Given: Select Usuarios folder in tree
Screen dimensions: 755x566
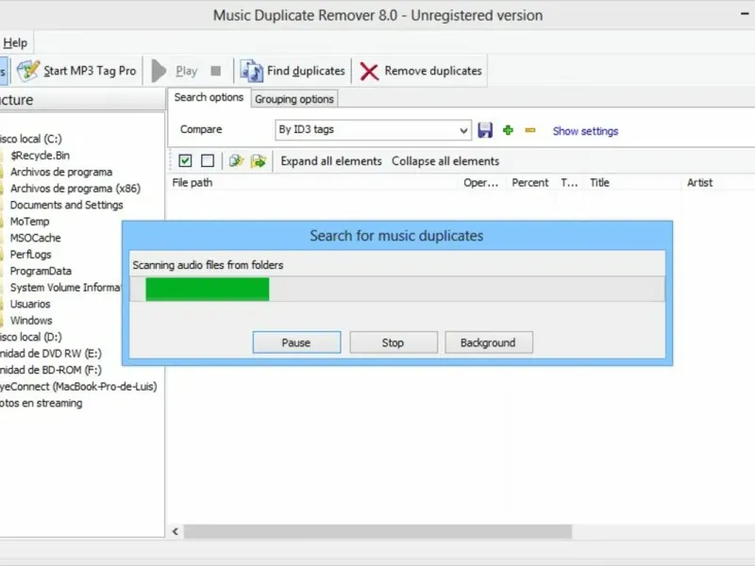Looking at the screenshot, I should pos(30,304).
